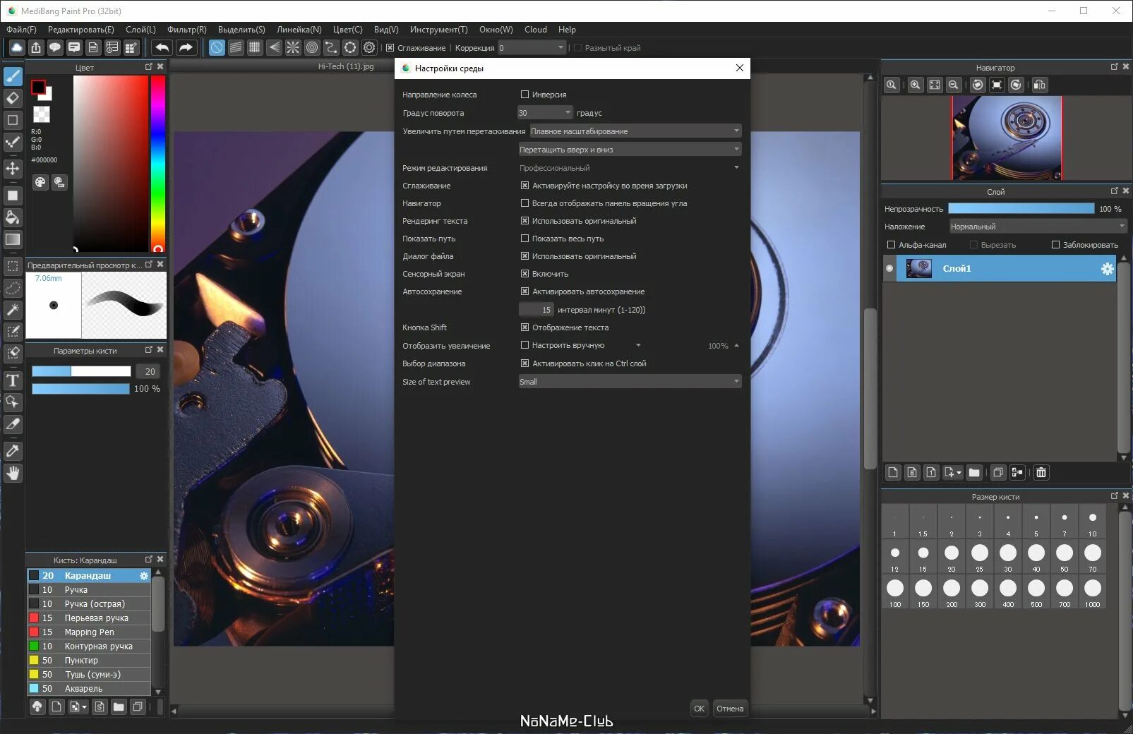Open settings gear for Слой1 layer
The image size is (1133, 734).
click(x=1107, y=268)
